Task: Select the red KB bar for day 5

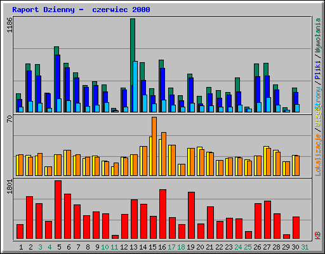Action: pos(58,210)
